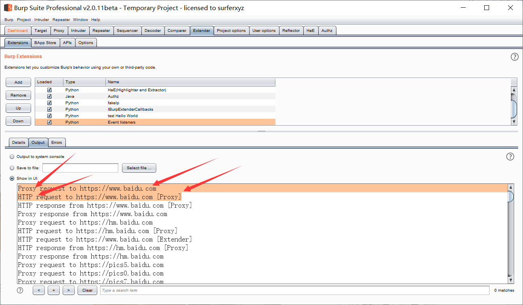The image size is (523, 305).
Task: Switch to the BApp Store sub-tab
Action: pos(45,42)
